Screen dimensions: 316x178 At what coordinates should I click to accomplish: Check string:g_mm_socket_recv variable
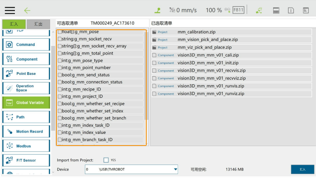point(60,39)
